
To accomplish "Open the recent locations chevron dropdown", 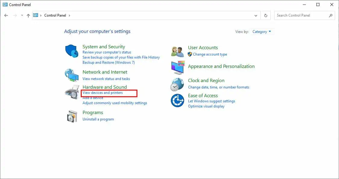I will click(22, 15).
